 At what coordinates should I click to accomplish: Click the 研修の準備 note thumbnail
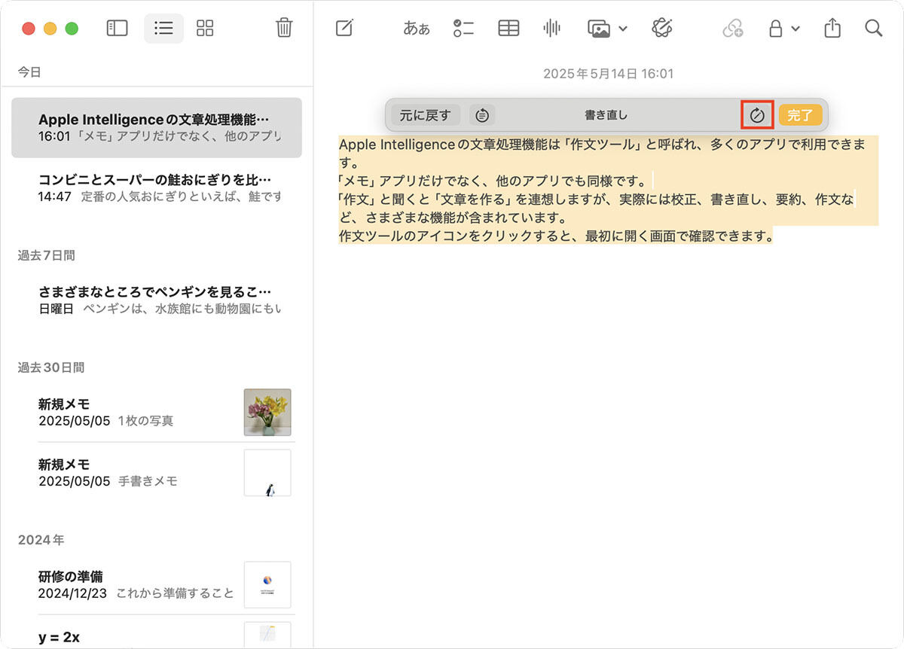click(x=267, y=585)
